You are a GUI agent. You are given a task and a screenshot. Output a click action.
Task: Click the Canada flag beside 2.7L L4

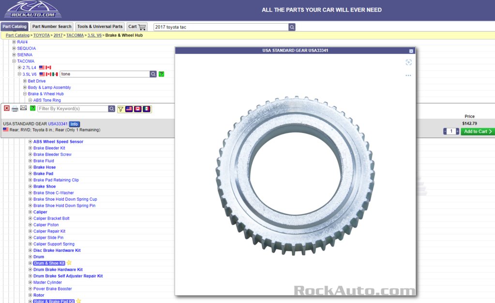pos(48,68)
